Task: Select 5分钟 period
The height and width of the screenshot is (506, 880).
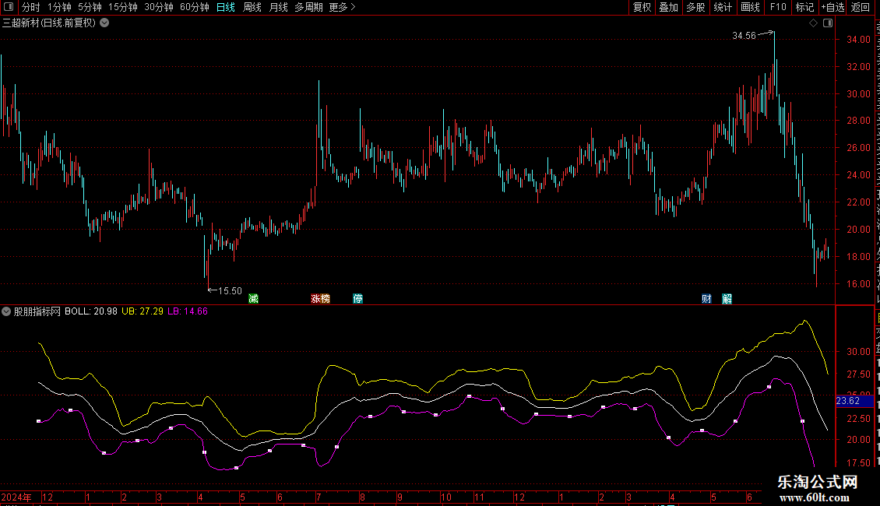Action: pos(90,7)
